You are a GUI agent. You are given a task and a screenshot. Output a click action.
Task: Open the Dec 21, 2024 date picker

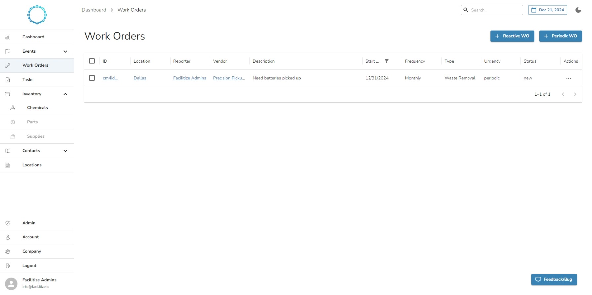(x=548, y=10)
